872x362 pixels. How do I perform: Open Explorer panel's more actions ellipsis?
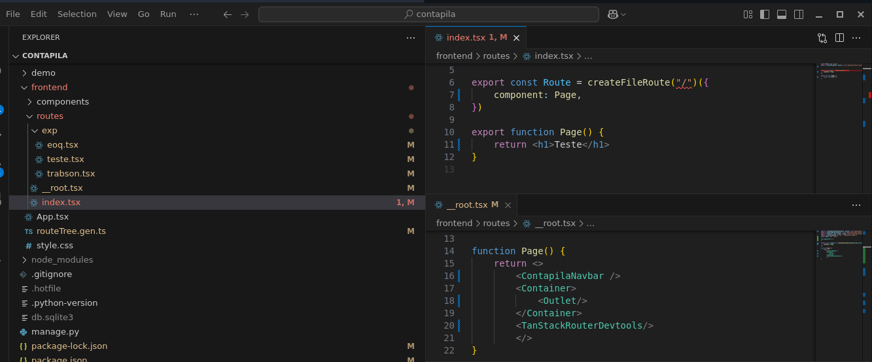(411, 38)
